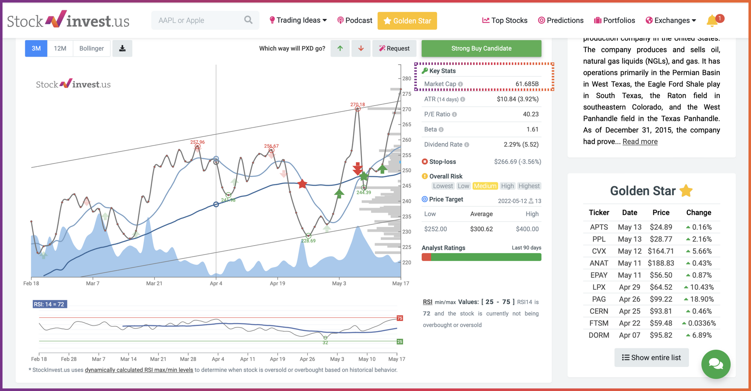Click the Analyst Ratings bar
Viewport: 751px width, 391px height.
point(481,257)
